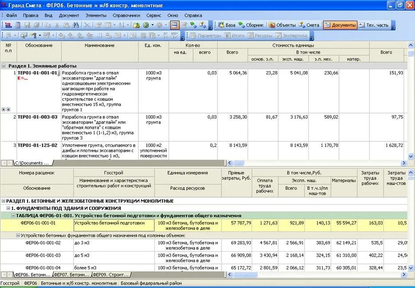Select row ФЕР06-01-001-02
415x288 pixels.
coord(204,245)
